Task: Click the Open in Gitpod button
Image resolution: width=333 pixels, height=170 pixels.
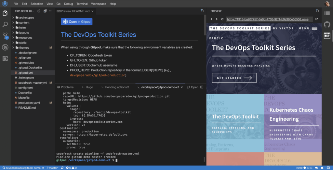Action: (77, 22)
